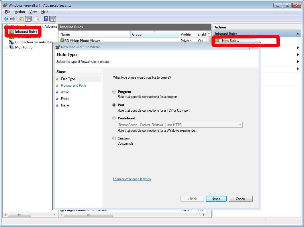The height and width of the screenshot is (227, 304).
Task: Minimize the Windows Firewall main window
Action: [x=278, y=5]
